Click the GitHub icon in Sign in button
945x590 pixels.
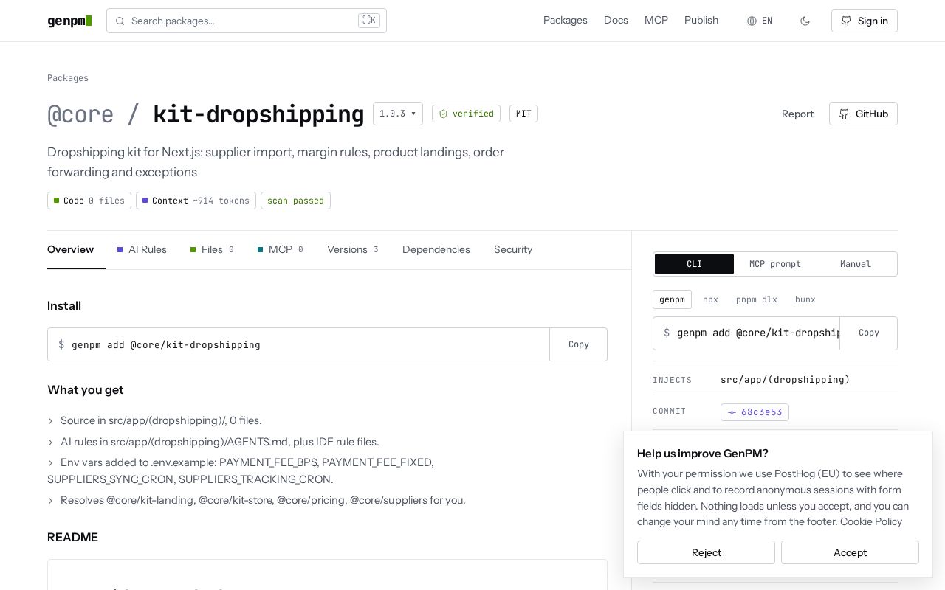pos(846,21)
